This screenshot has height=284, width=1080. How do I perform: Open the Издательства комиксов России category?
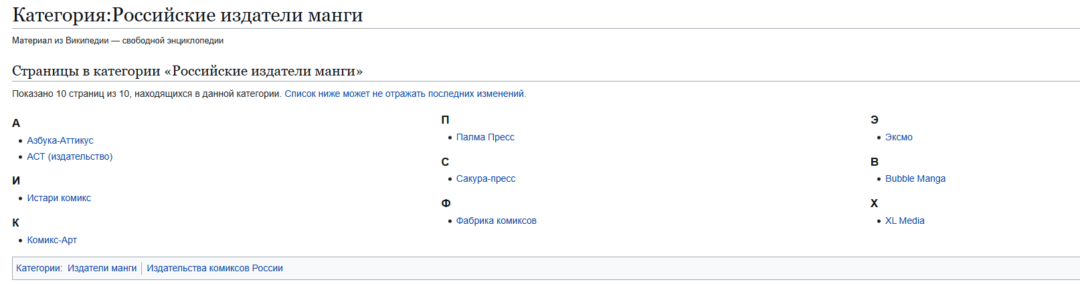215,268
